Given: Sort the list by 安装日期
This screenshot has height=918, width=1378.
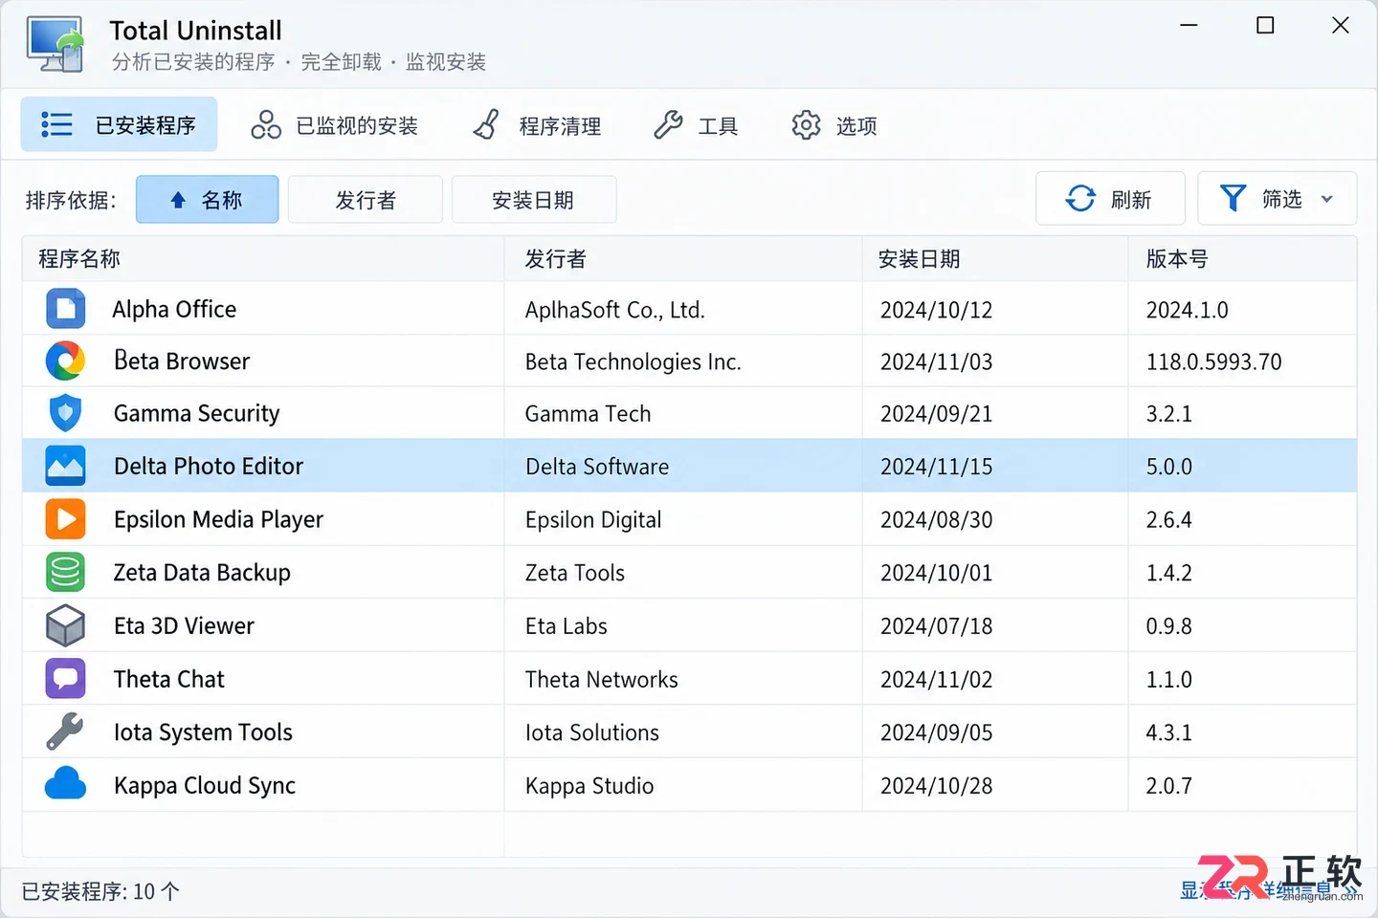Looking at the screenshot, I should [533, 199].
